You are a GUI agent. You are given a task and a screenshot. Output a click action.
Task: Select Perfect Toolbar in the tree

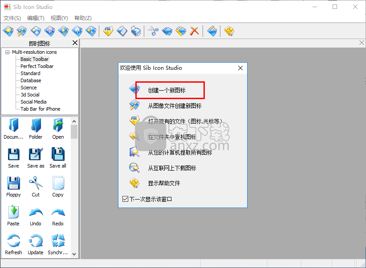click(x=37, y=66)
